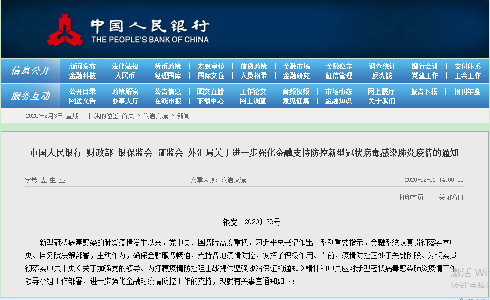Viewport: 490px width, 300px height.
Task: Go to 网上展厅 page
Action: (381, 92)
